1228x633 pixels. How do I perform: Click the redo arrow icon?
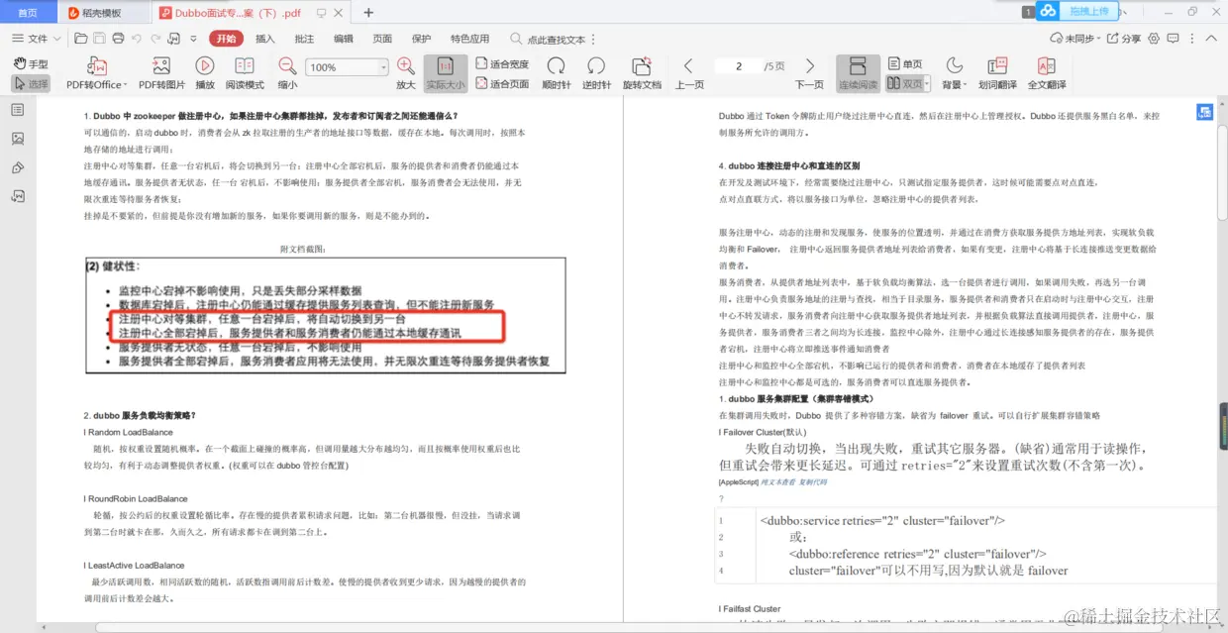[155, 39]
